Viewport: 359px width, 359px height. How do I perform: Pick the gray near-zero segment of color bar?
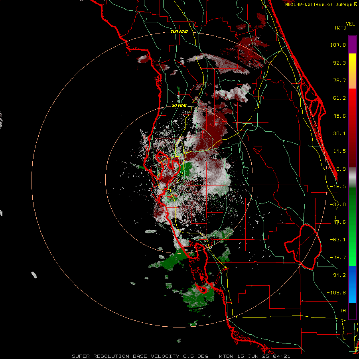[x=352, y=178]
